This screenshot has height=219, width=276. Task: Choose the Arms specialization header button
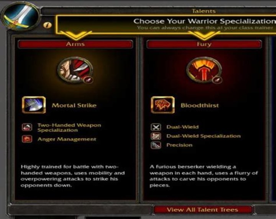pos(76,44)
